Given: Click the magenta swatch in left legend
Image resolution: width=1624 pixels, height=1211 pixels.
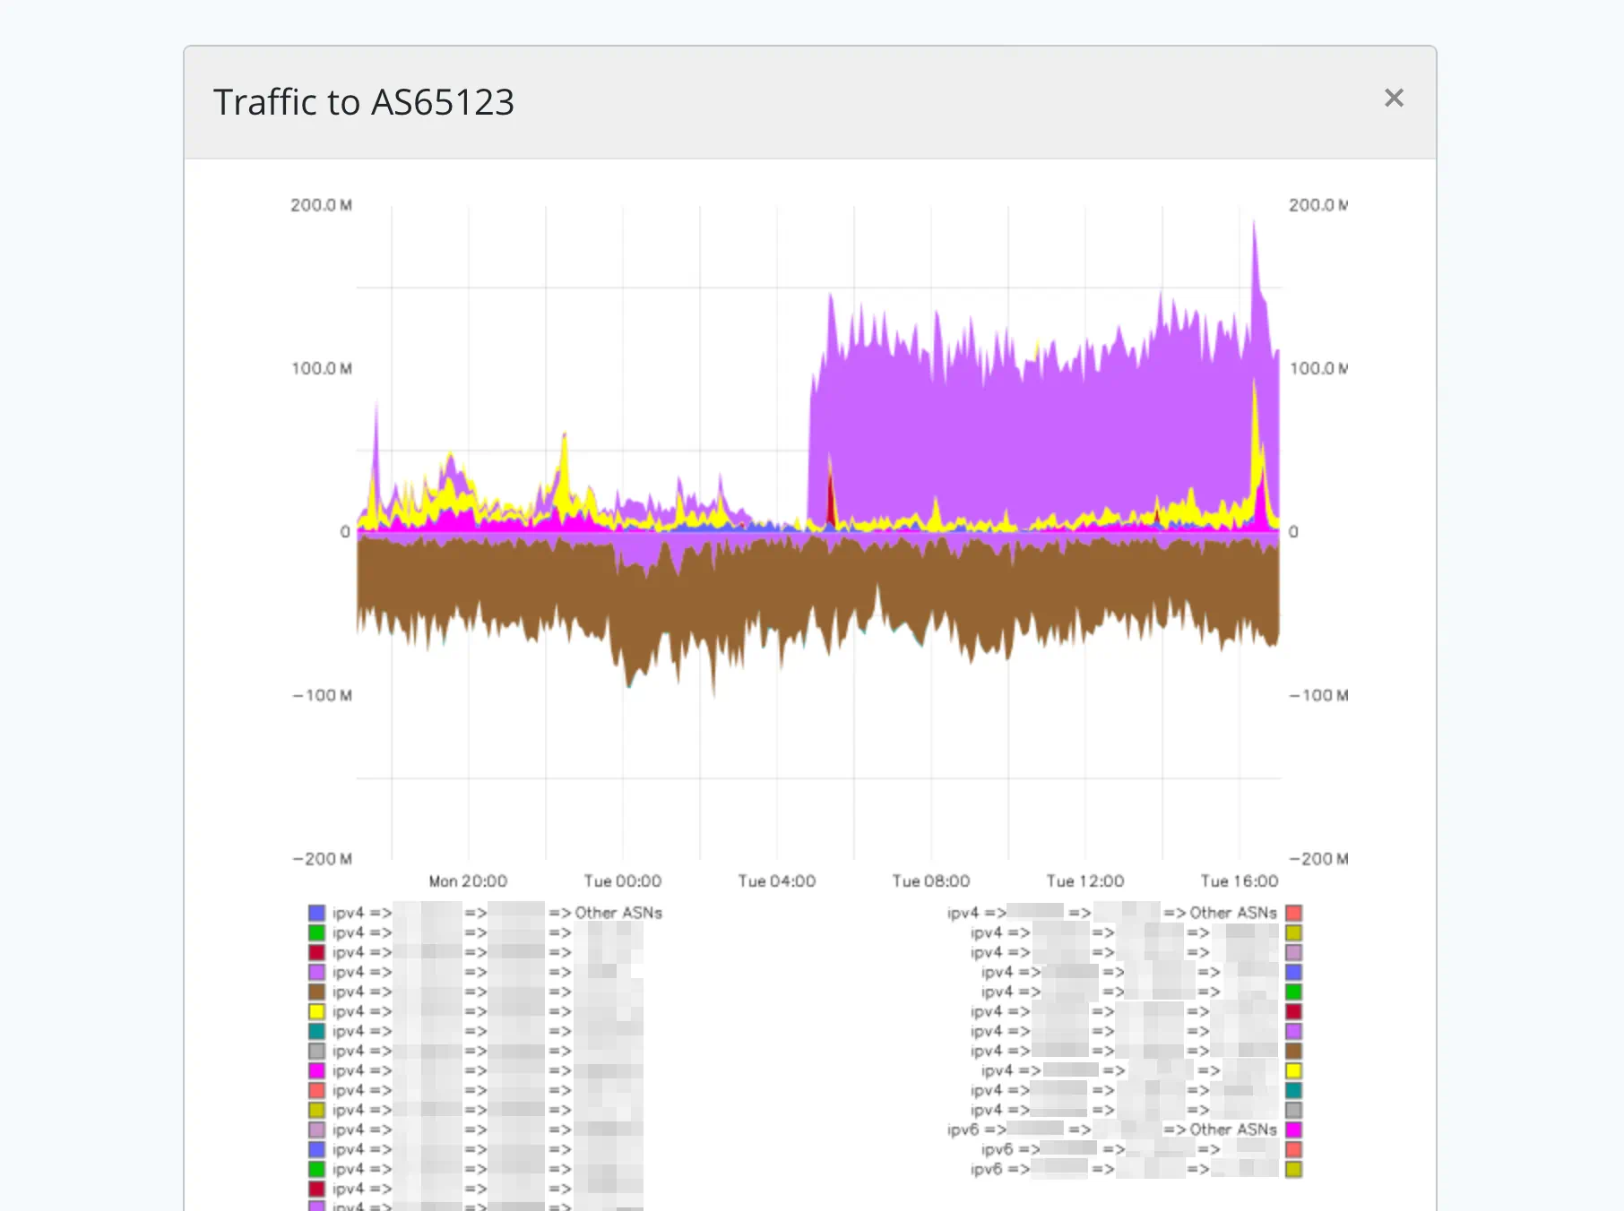Looking at the screenshot, I should pos(316,1070).
